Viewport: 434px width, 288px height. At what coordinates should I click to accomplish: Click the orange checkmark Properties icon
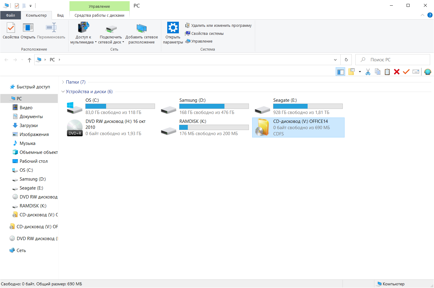(406, 72)
